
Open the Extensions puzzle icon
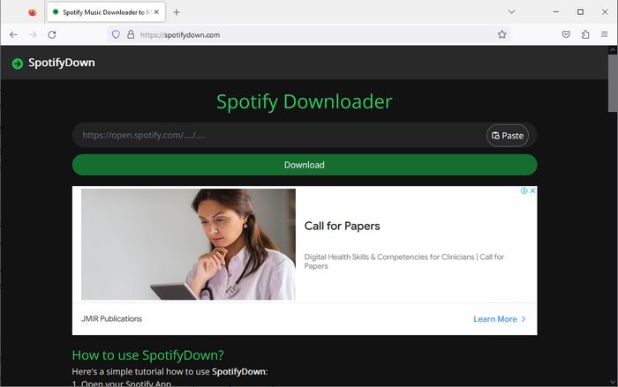click(x=585, y=34)
